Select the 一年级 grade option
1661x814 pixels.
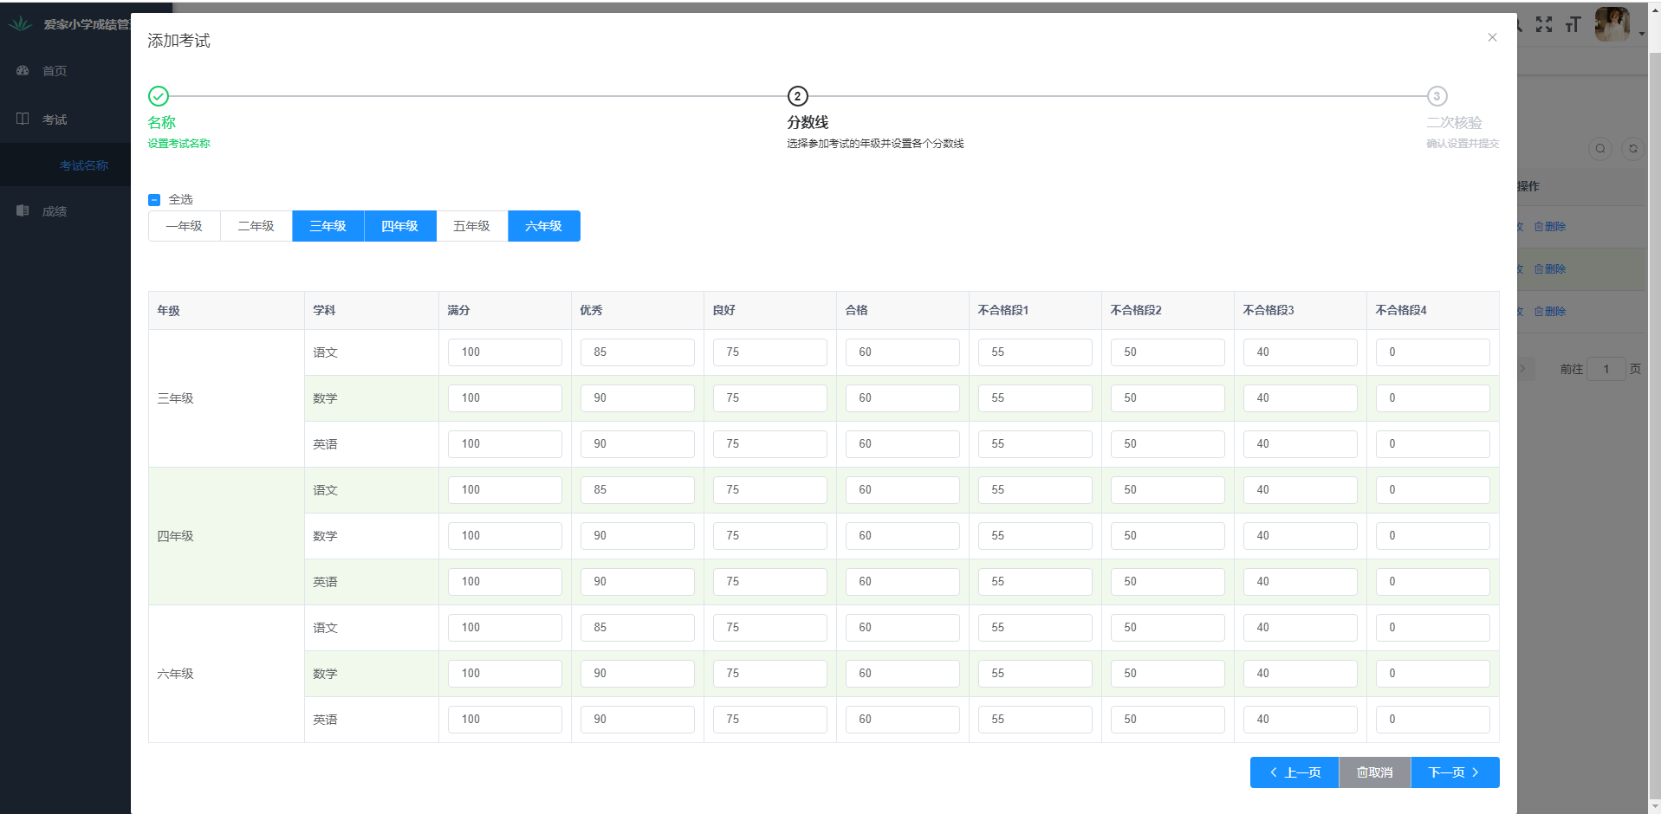185,226
